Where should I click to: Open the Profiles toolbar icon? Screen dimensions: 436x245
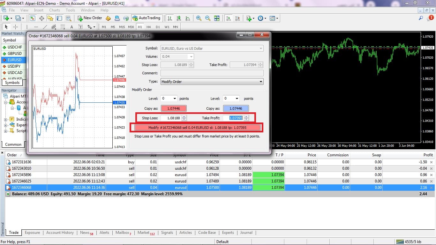click(x=19, y=18)
